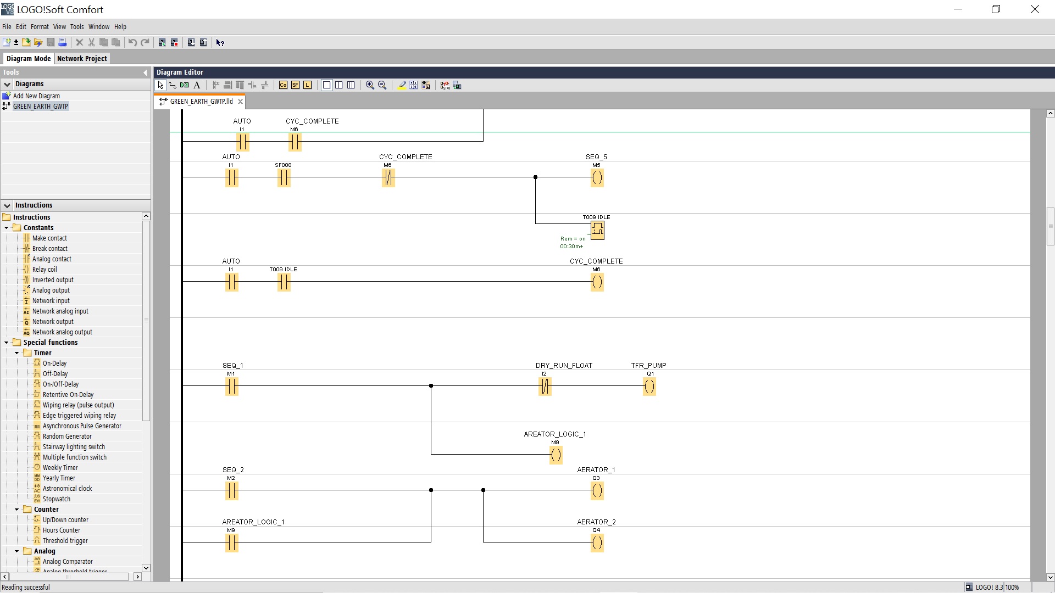
Task: Click the line highlight marker icon
Action: 402,85
